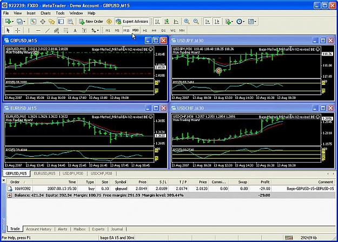
Task: Open the Insert menu
Action: pyautogui.click(x=31, y=13)
